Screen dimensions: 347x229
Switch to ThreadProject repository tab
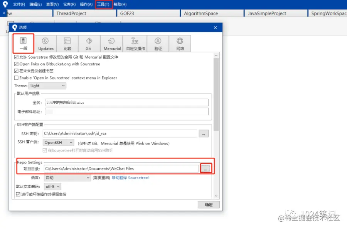point(84,13)
